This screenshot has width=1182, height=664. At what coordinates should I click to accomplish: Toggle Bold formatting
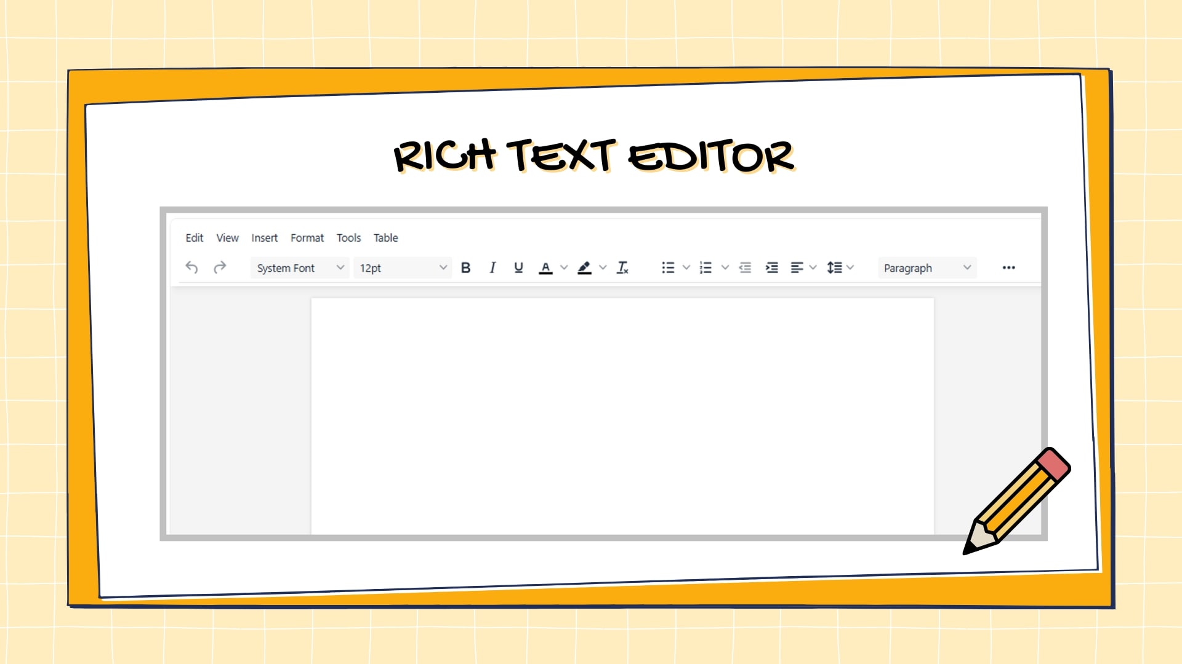coord(465,267)
